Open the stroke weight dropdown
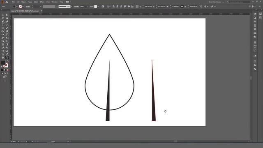The width and height of the screenshot is (263, 148). pyautogui.click(x=41, y=7)
